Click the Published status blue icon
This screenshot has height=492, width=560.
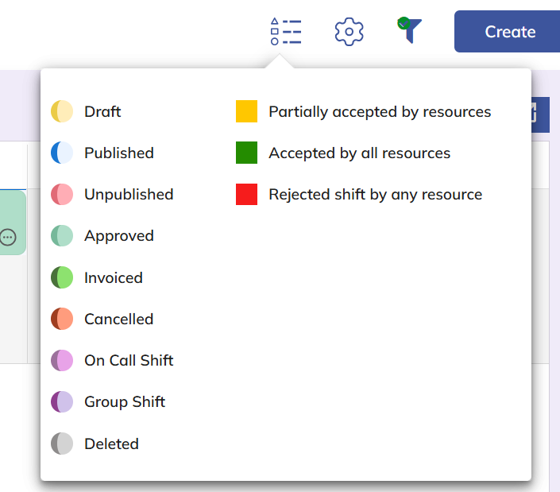(62, 153)
